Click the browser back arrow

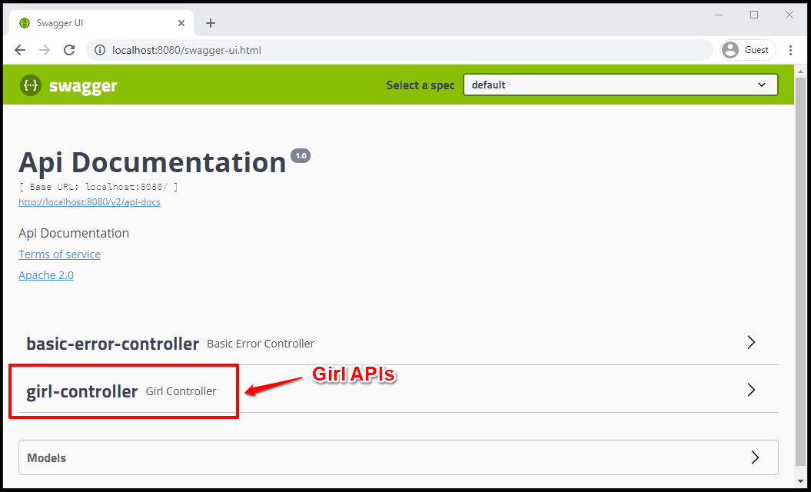coord(20,50)
